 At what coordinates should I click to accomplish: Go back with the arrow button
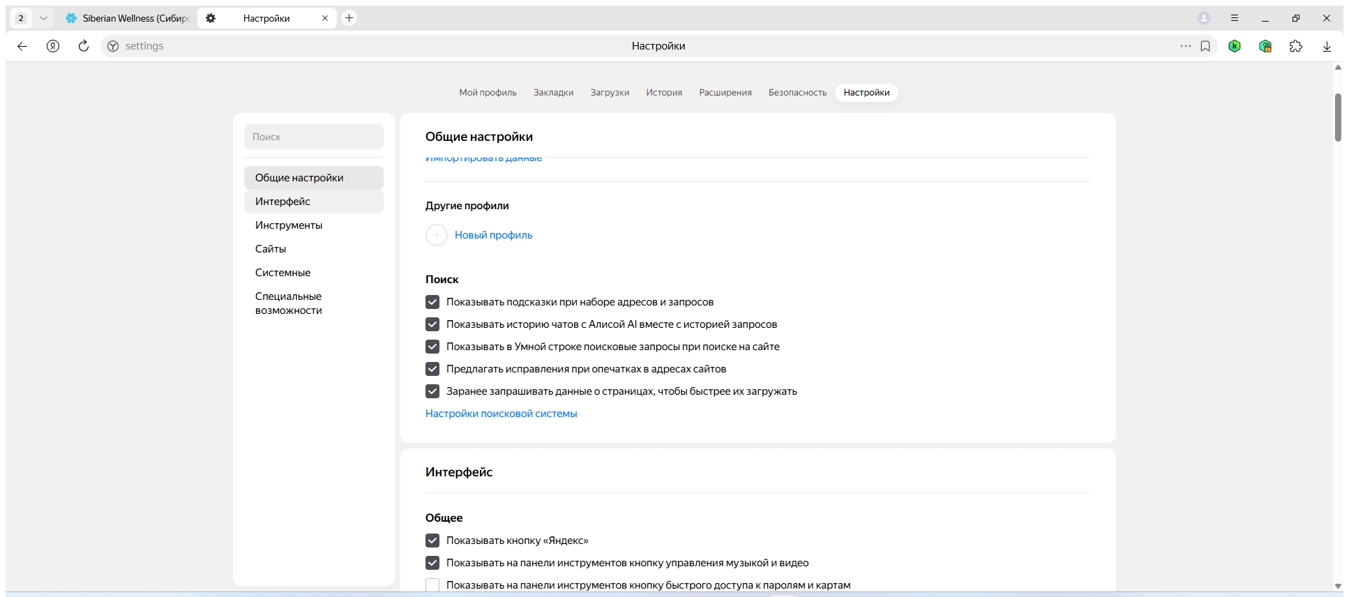pos(22,46)
